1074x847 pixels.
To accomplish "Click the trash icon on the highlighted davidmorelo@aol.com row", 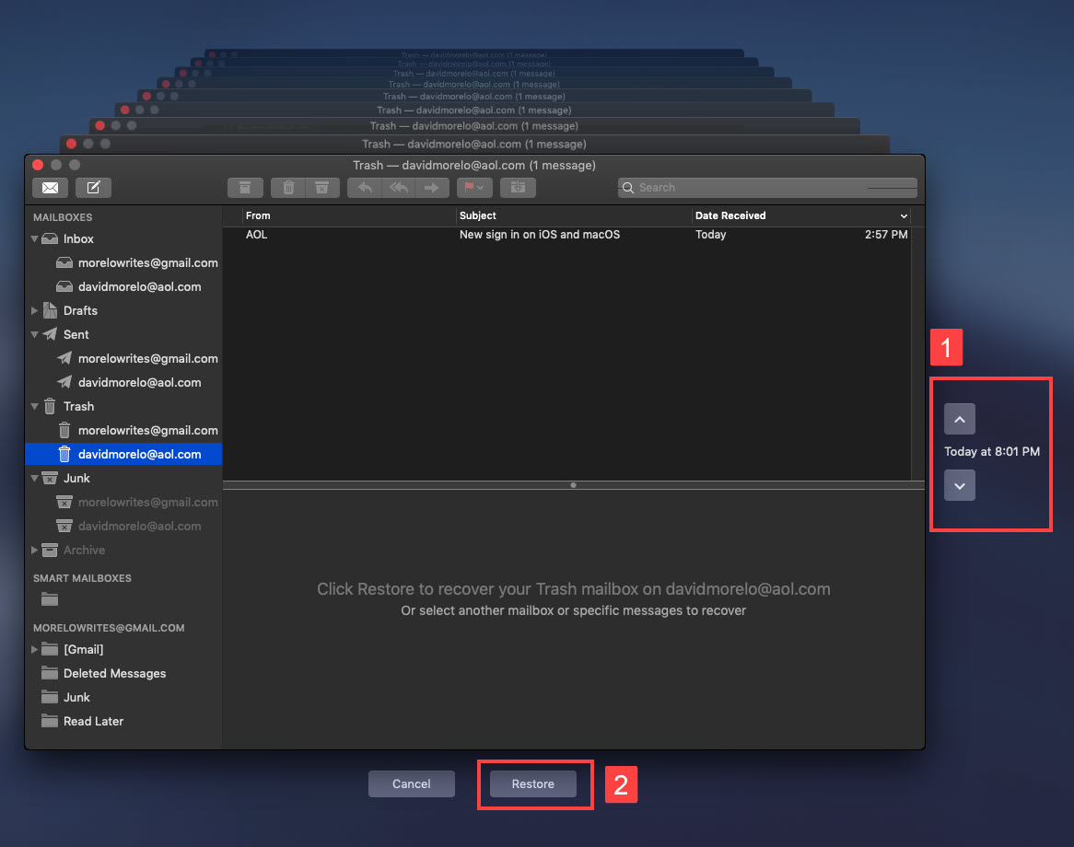I will 64,454.
